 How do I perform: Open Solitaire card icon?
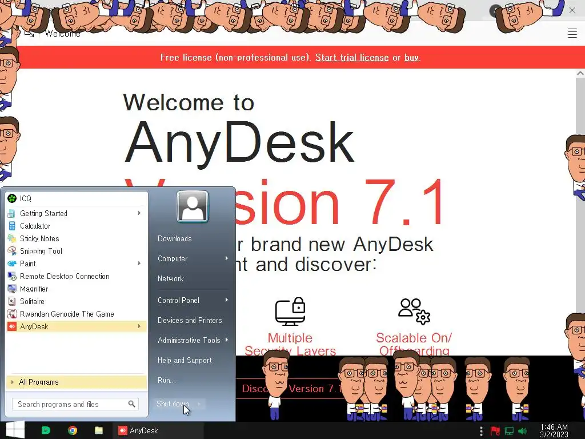point(12,301)
